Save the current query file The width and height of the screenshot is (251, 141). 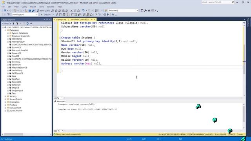coord(30,11)
